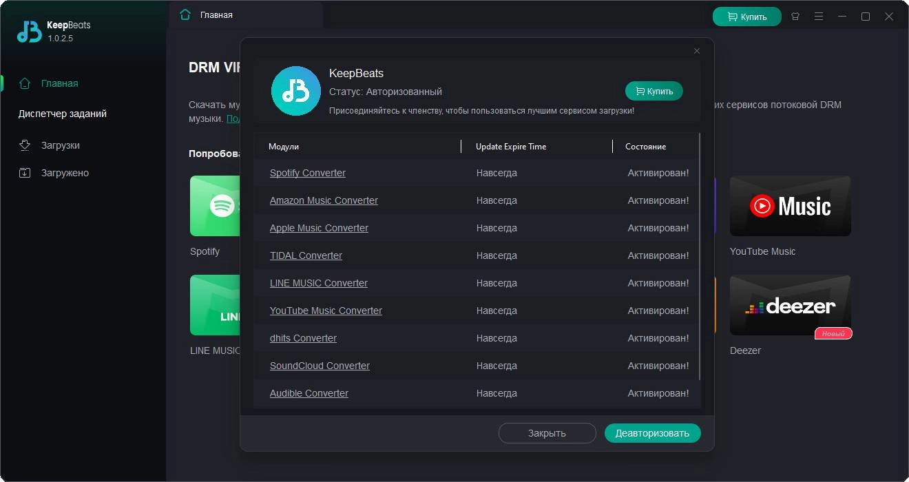The image size is (909, 482).
Task: Click the Deezer label under its card
Action: click(745, 350)
